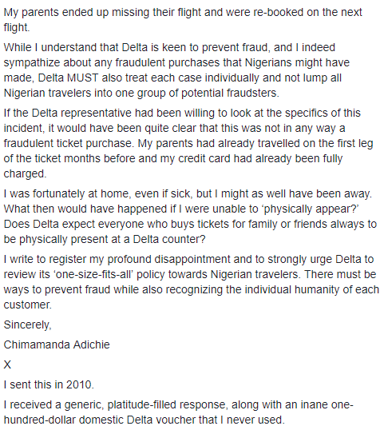
Task: Click the capitalized word 'MUST'
Action: pyautogui.click(x=82, y=78)
